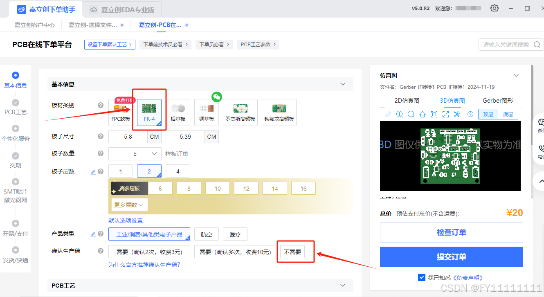This screenshot has height=297, width=544.
Task: Choose 4 layers for the board
Action: [178, 171]
